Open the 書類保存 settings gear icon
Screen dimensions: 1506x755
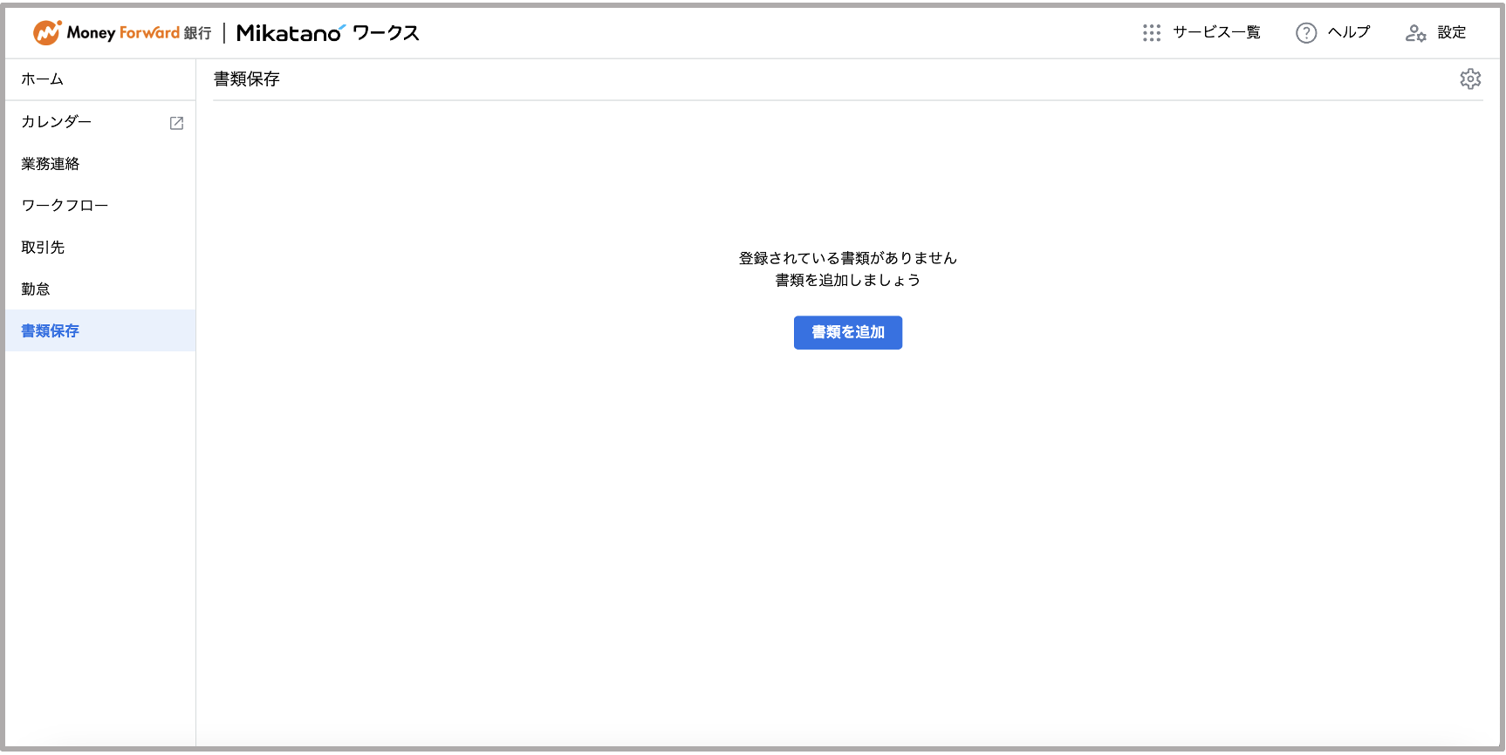click(x=1470, y=78)
